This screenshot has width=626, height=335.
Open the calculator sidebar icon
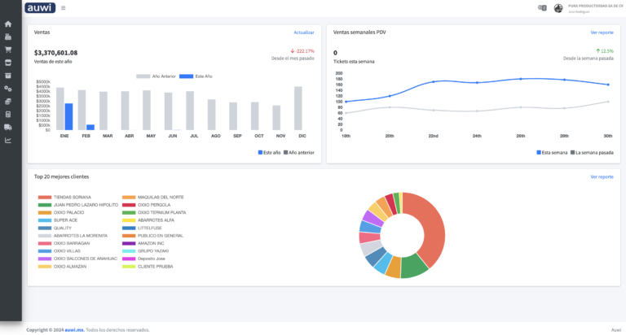8,114
